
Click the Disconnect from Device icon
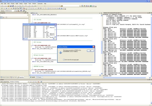(19, 11)
